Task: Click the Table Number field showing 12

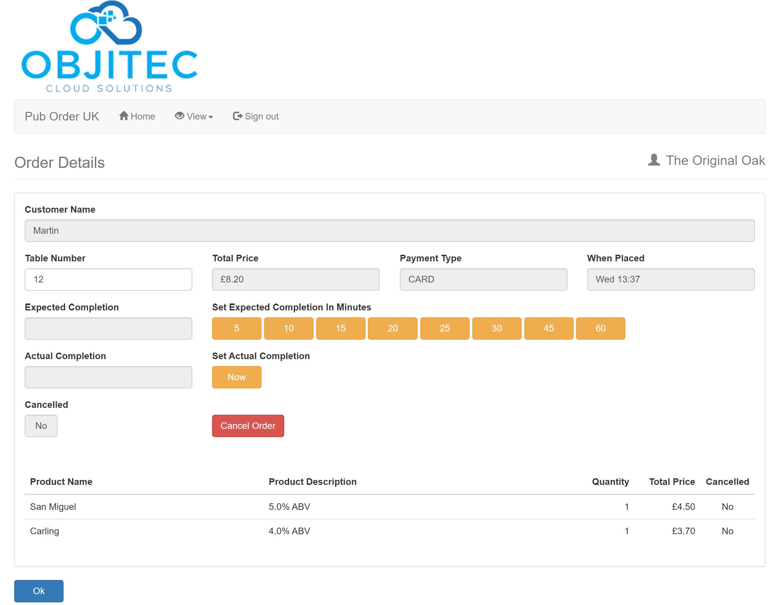Action: pos(108,280)
